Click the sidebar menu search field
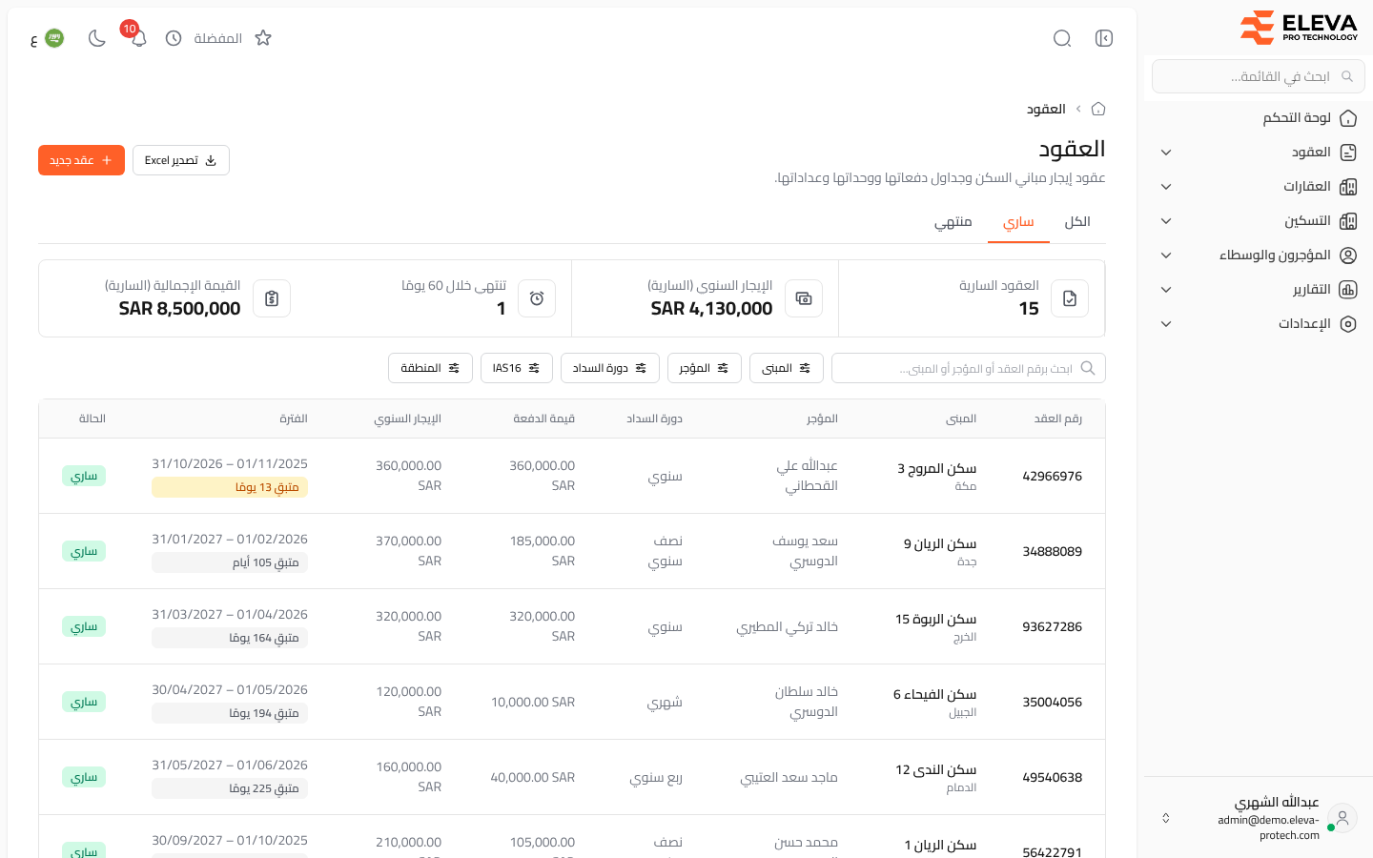The width and height of the screenshot is (1373, 858). (x=1259, y=76)
